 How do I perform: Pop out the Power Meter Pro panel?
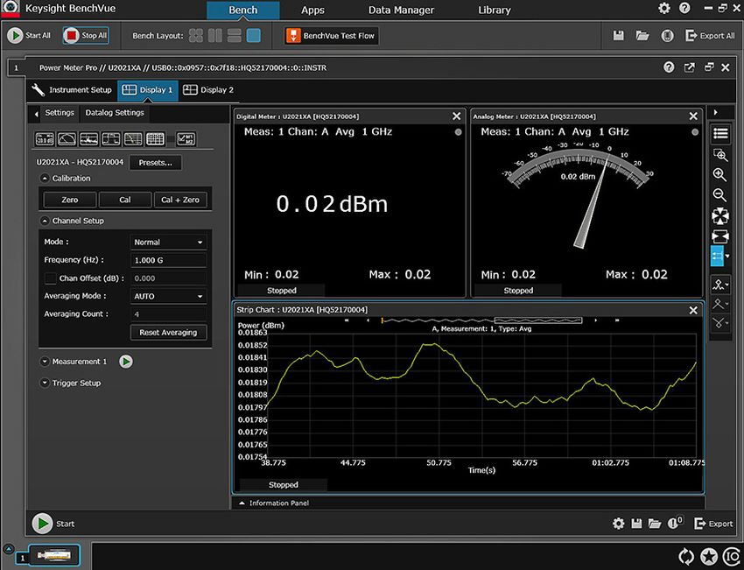tap(690, 67)
